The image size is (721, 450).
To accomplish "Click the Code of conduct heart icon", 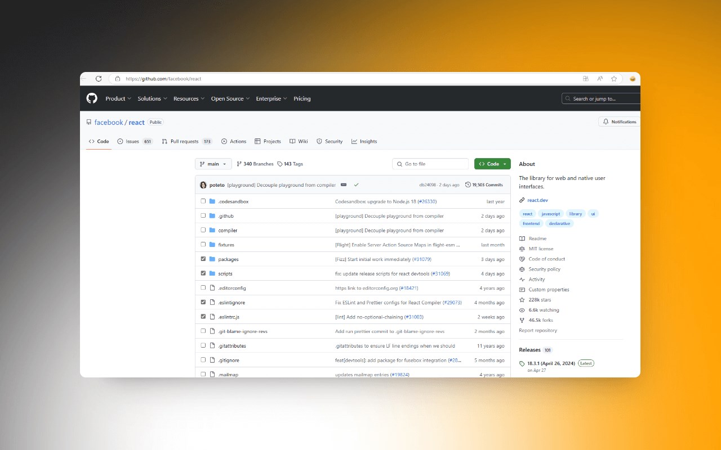I will [522, 259].
